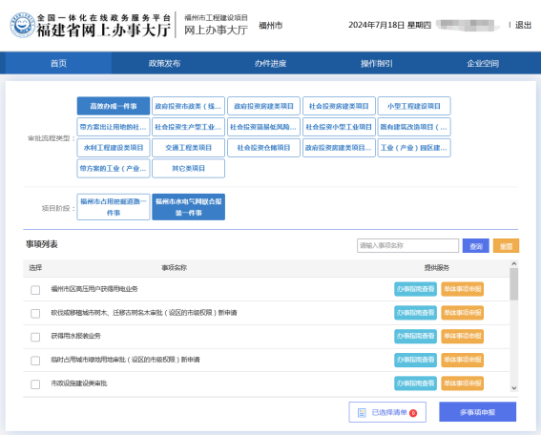
Task: Click the scrollbar down arrow in list
Action: [513, 388]
